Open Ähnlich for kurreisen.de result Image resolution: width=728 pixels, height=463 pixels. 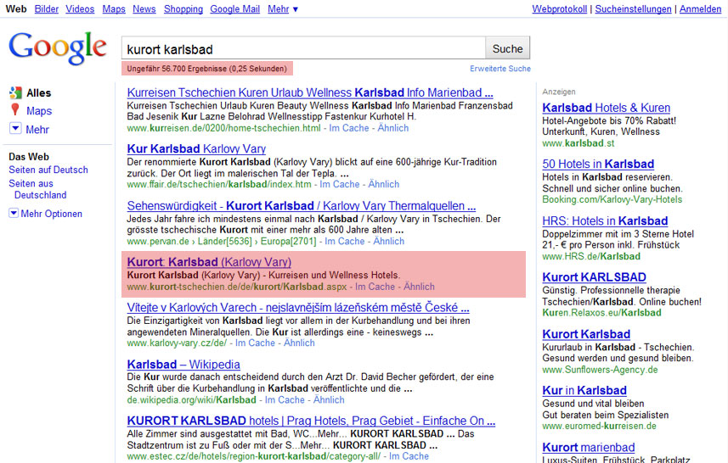click(x=393, y=128)
